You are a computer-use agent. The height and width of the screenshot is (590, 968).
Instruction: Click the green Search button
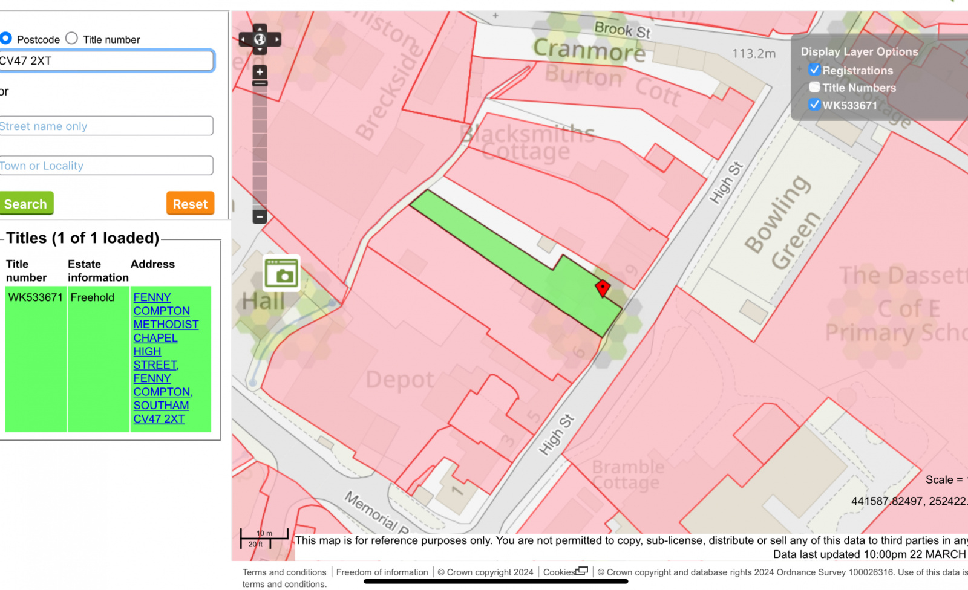click(26, 204)
